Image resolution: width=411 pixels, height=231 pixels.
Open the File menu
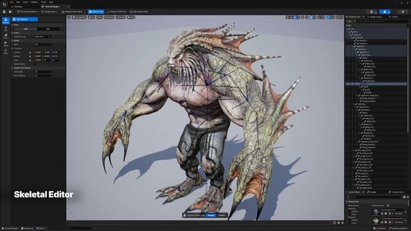pyautogui.click(x=12, y=2)
